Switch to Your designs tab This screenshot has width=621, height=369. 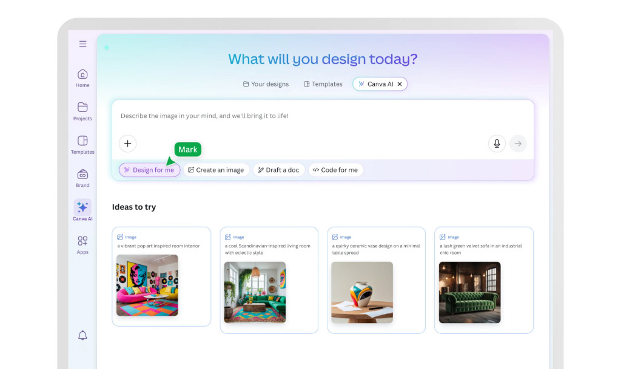266,84
